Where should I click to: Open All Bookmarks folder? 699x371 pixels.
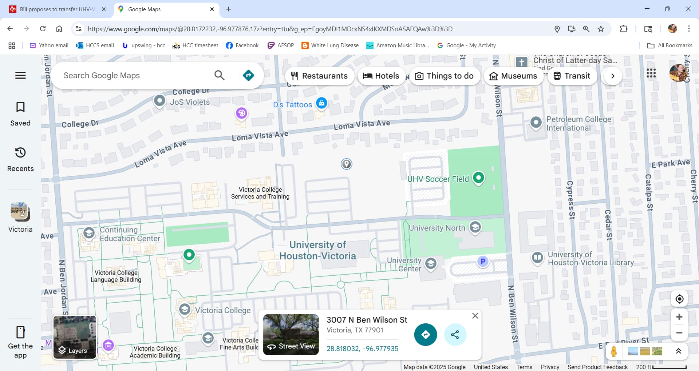[x=670, y=45]
